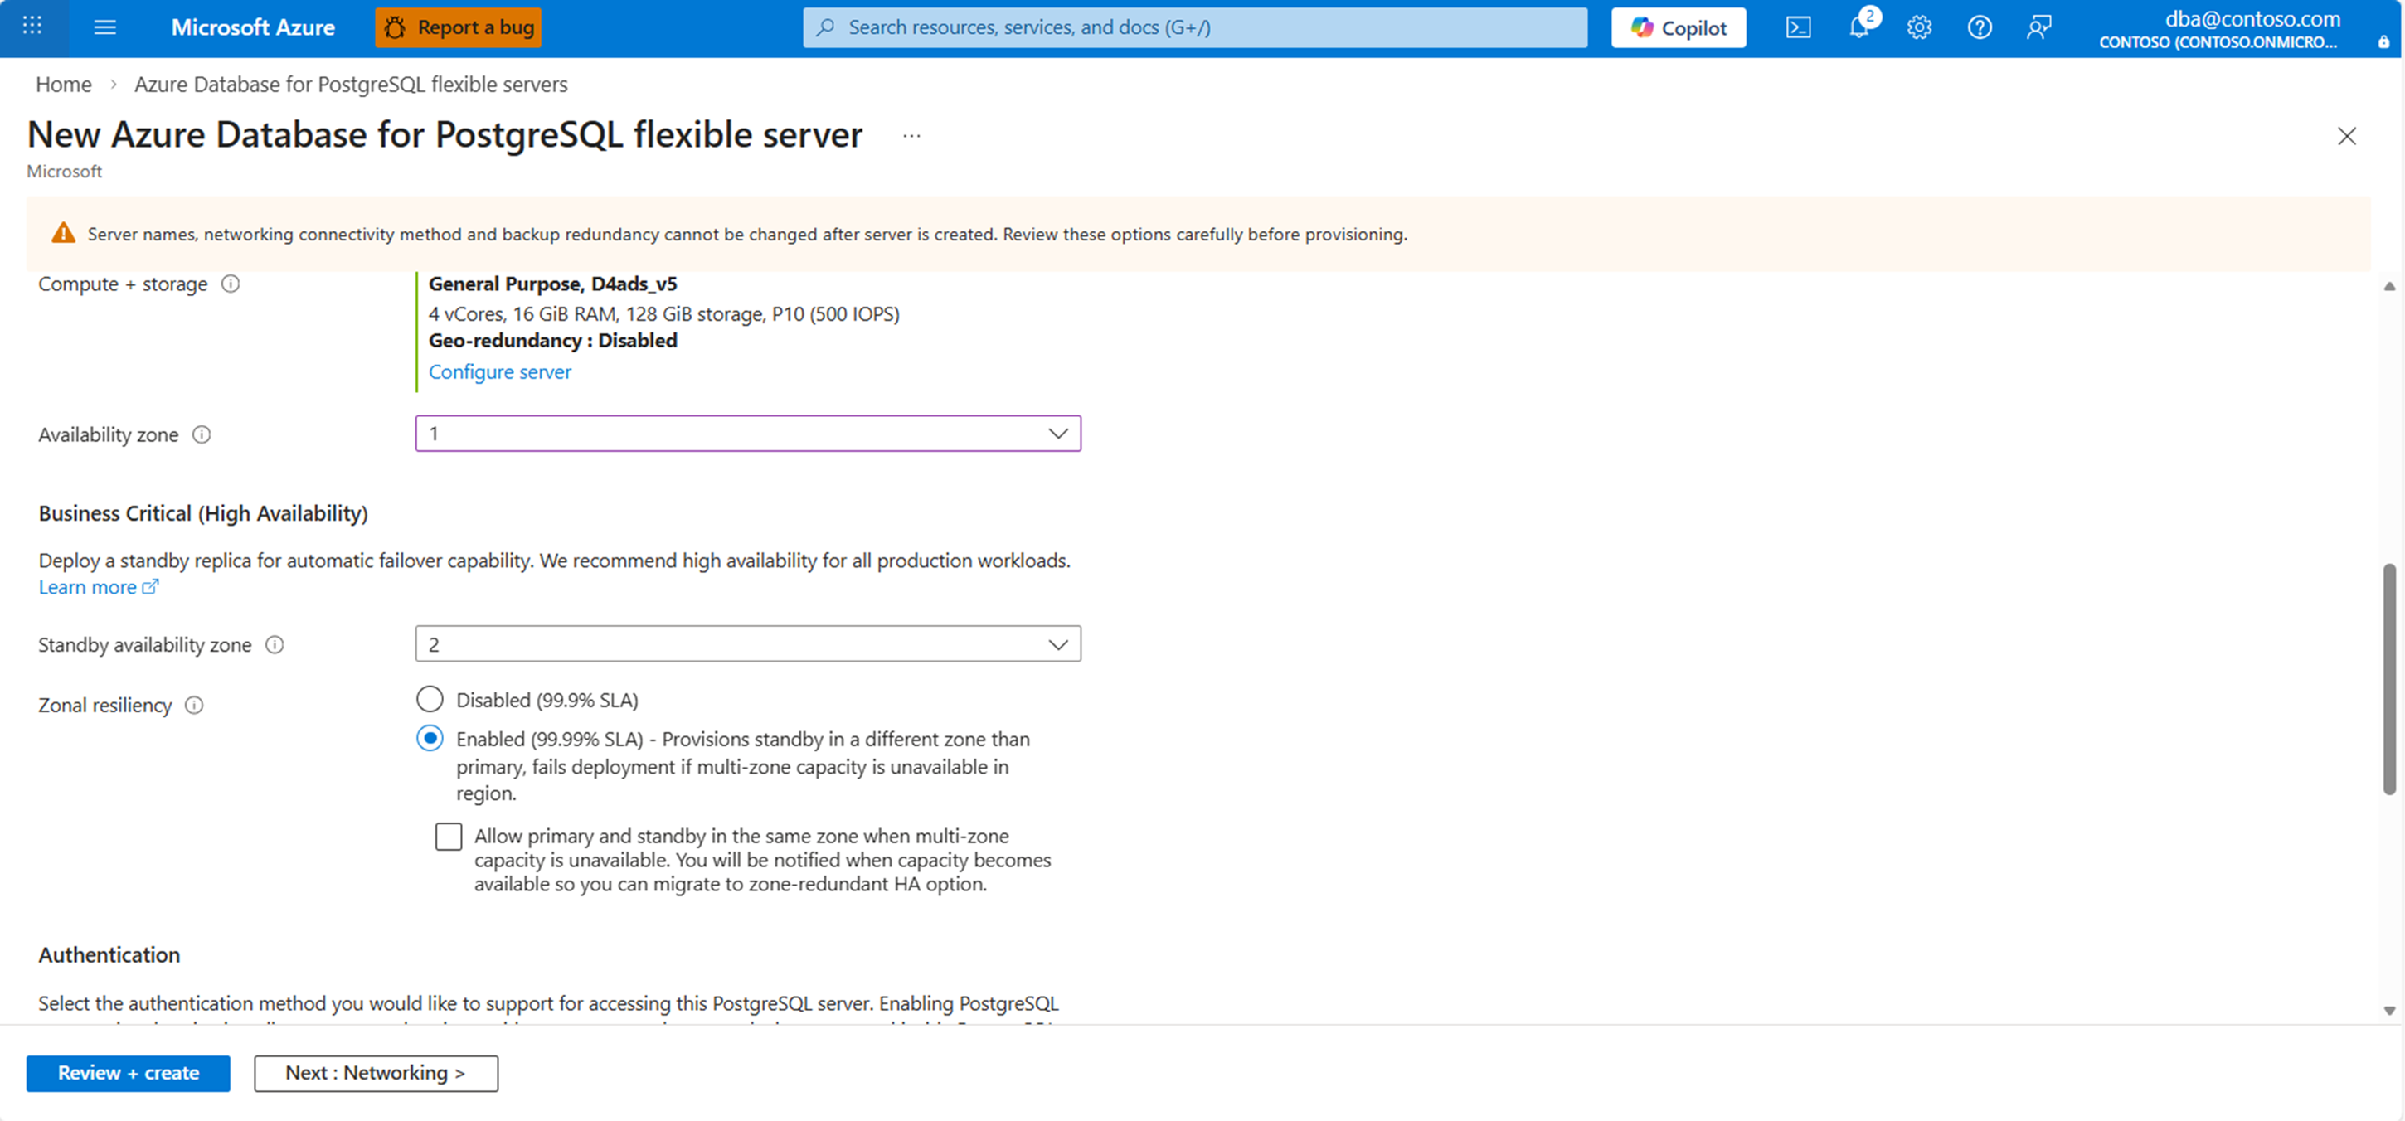The height and width of the screenshot is (1121, 2405).
Task: Click the vertical scrollbar thumb
Action: [x=2388, y=680]
